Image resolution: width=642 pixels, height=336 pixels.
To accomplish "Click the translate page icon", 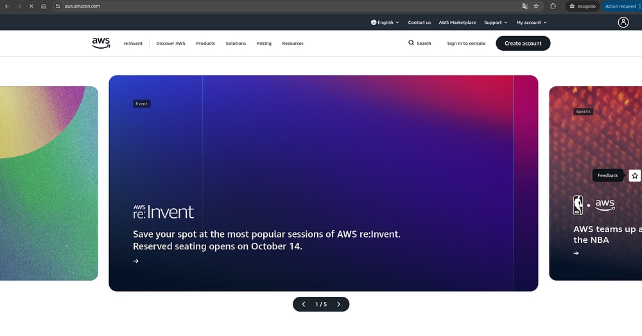I will [x=525, y=6].
